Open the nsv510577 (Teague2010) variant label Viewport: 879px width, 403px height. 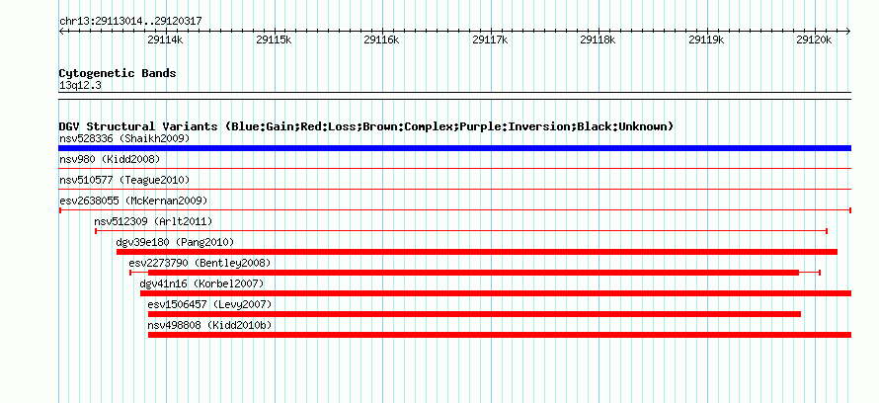(124, 180)
